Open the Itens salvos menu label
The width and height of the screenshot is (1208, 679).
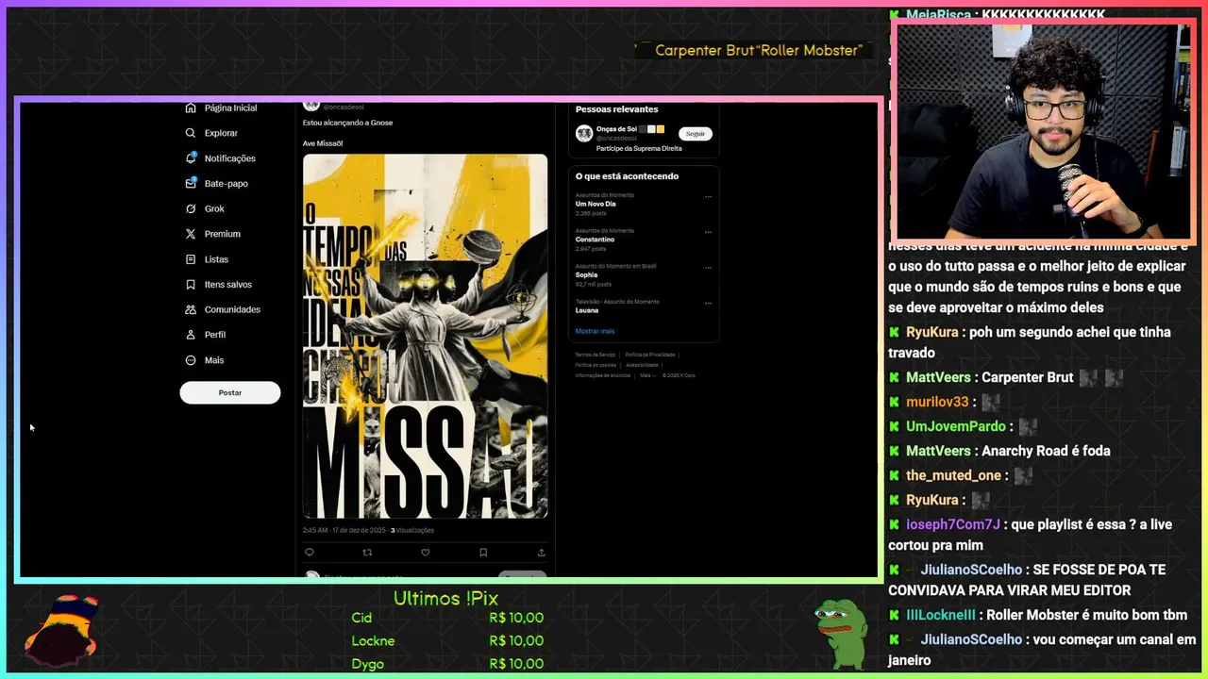click(x=228, y=284)
